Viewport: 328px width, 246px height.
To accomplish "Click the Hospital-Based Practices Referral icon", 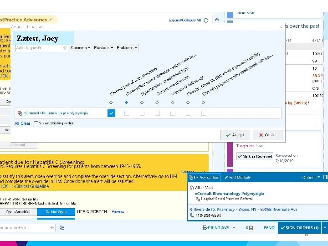I will pos(197,199).
